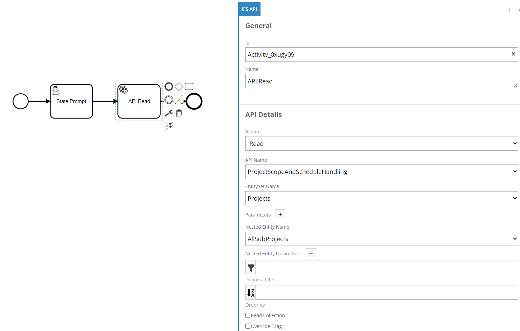The image size is (520, 331).
Task: Click the filter icon beside Define a filter
Action: 250,267
